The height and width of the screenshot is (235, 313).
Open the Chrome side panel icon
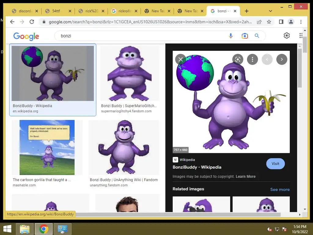(281, 22)
